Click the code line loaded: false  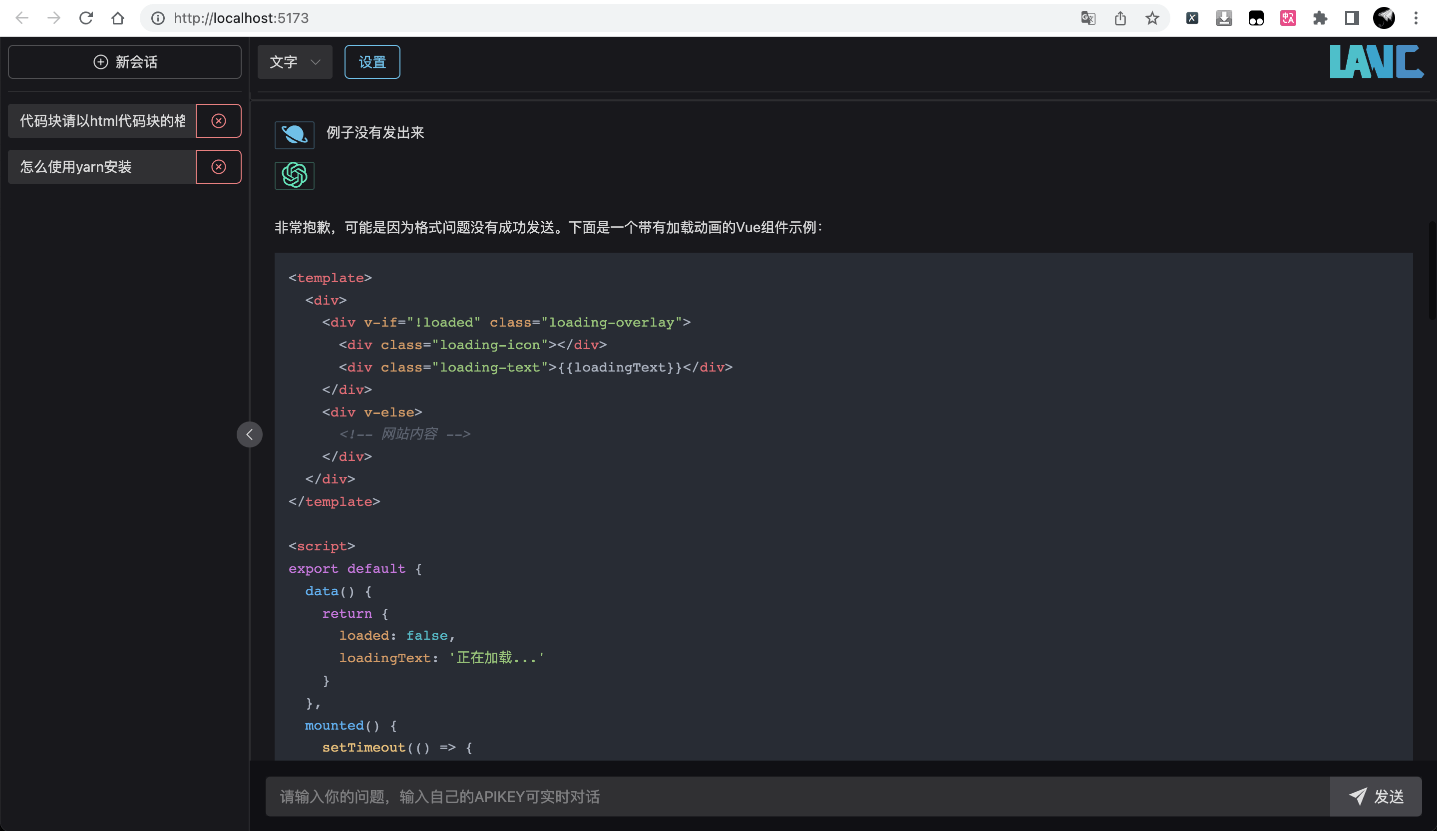(x=397, y=635)
